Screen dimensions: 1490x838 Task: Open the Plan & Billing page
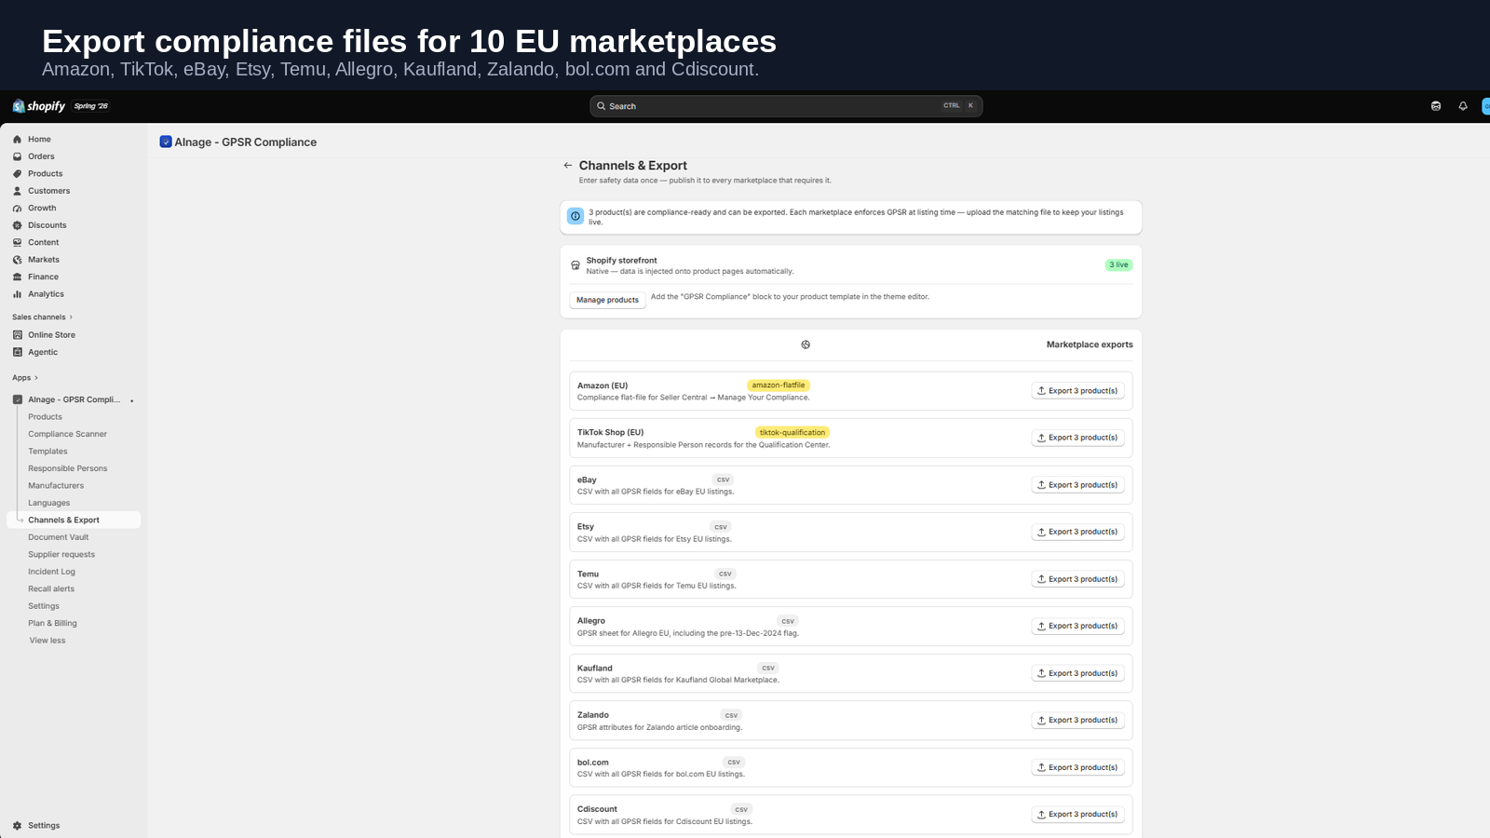point(52,624)
